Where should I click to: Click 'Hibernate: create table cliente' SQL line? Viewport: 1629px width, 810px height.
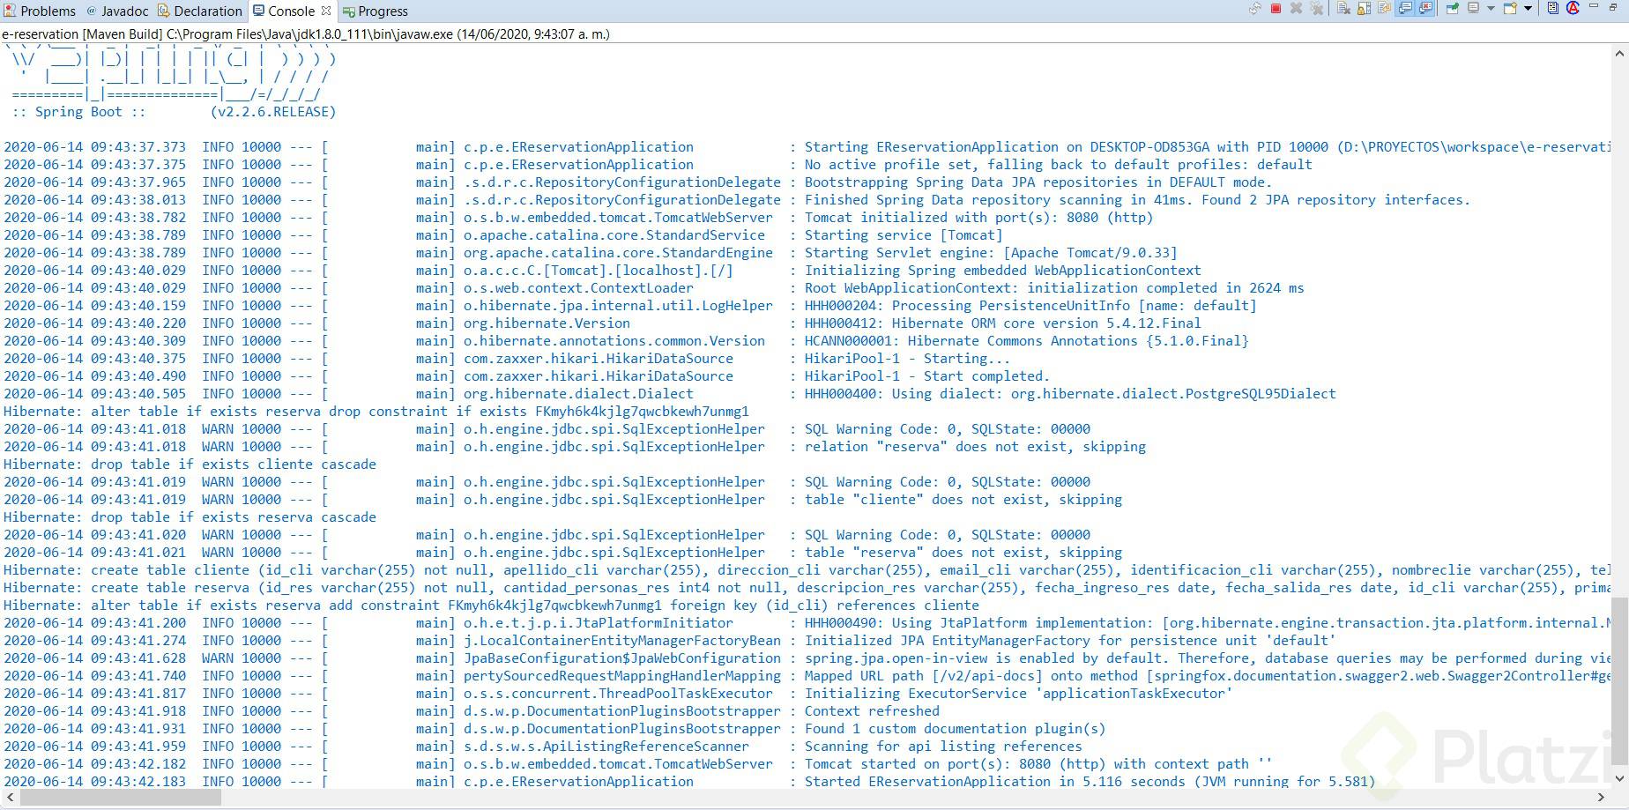coord(807,570)
